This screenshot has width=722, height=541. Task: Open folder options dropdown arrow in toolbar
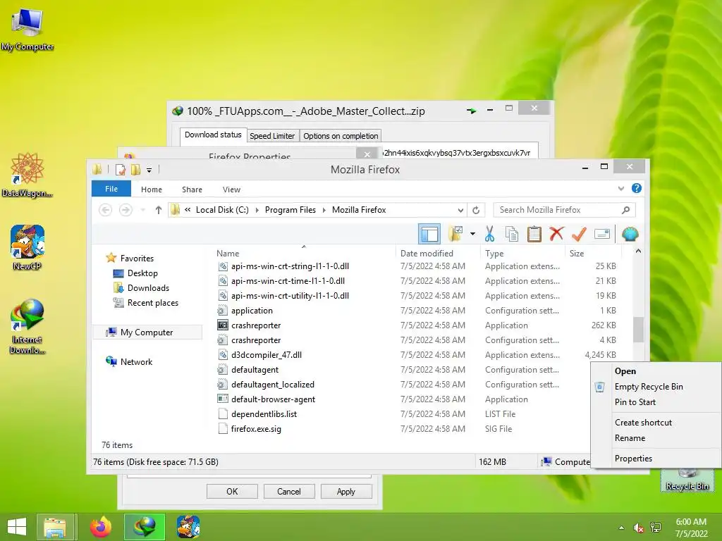point(472,234)
